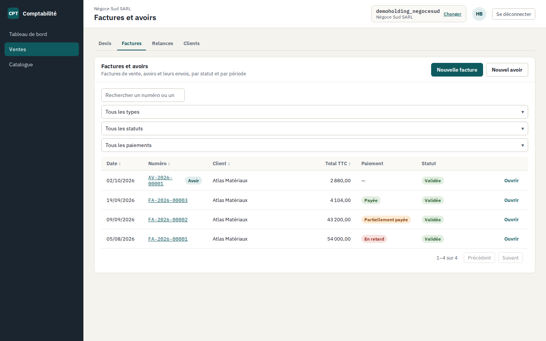
Task: Click Se déconnecter to log out
Action: click(514, 14)
